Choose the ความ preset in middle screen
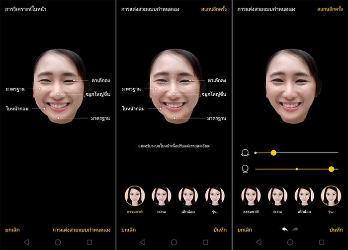This screenshot has height=250, width=348. (x=161, y=195)
